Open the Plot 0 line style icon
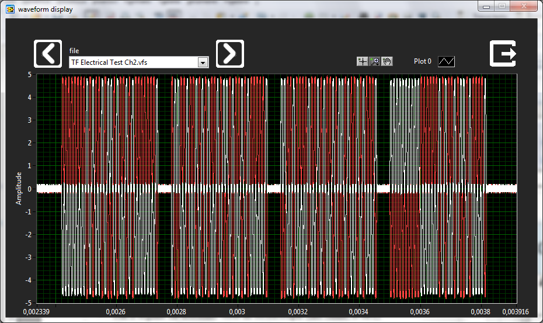The image size is (543, 323). pos(447,61)
